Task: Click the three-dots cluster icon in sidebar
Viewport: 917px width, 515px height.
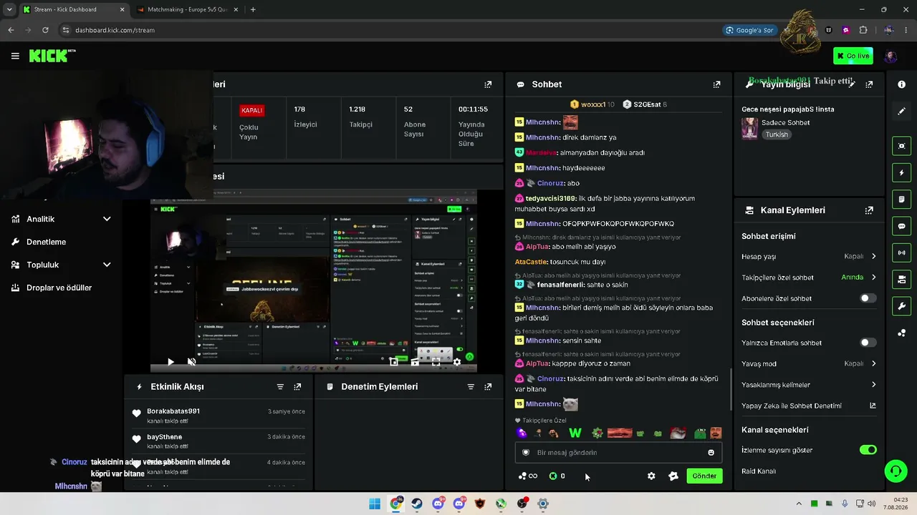Action: point(901,333)
